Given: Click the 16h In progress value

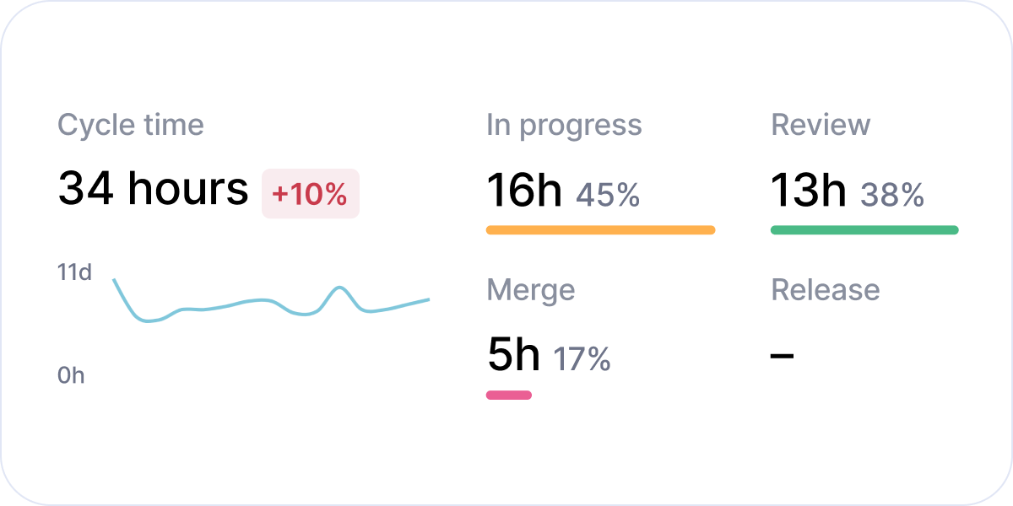Looking at the screenshot, I should pos(523,191).
